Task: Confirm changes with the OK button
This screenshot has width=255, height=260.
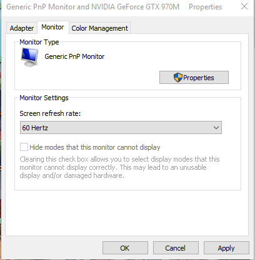Action: tap(125, 248)
